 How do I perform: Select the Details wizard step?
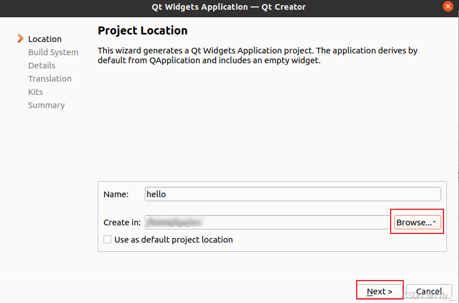(x=41, y=66)
